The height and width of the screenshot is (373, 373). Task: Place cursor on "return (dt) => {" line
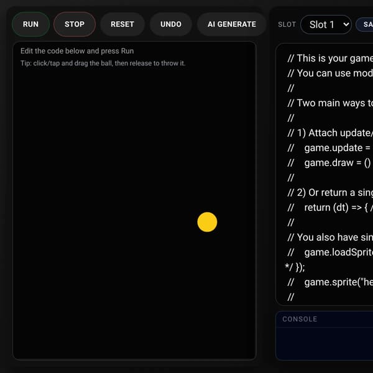coord(330,208)
